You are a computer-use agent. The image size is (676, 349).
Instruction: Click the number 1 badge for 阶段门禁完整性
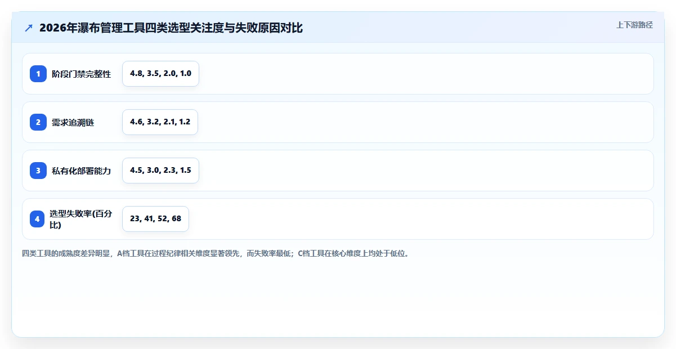click(38, 74)
